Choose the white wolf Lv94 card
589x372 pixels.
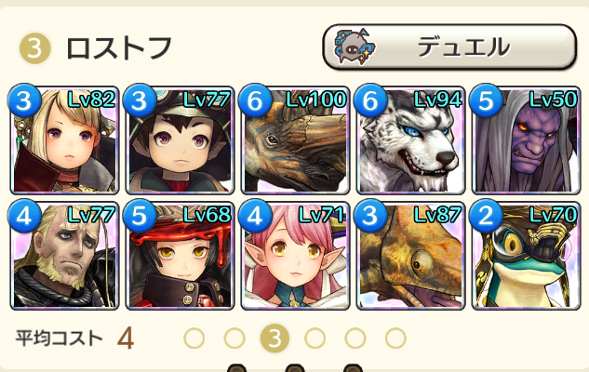[410, 140]
